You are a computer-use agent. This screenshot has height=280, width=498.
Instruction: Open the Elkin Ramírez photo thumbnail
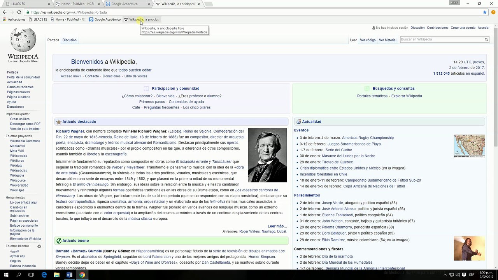[x=469, y=248]
